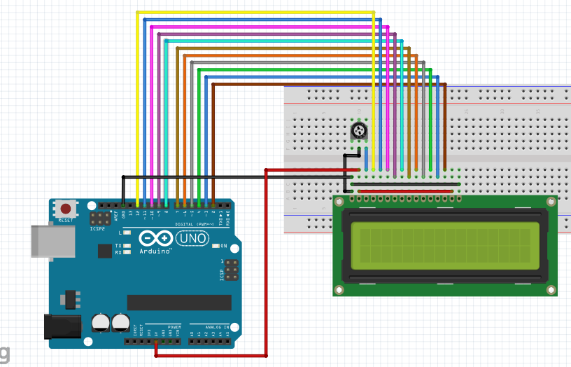
Task: Click the POWER header label
Action: point(174,327)
